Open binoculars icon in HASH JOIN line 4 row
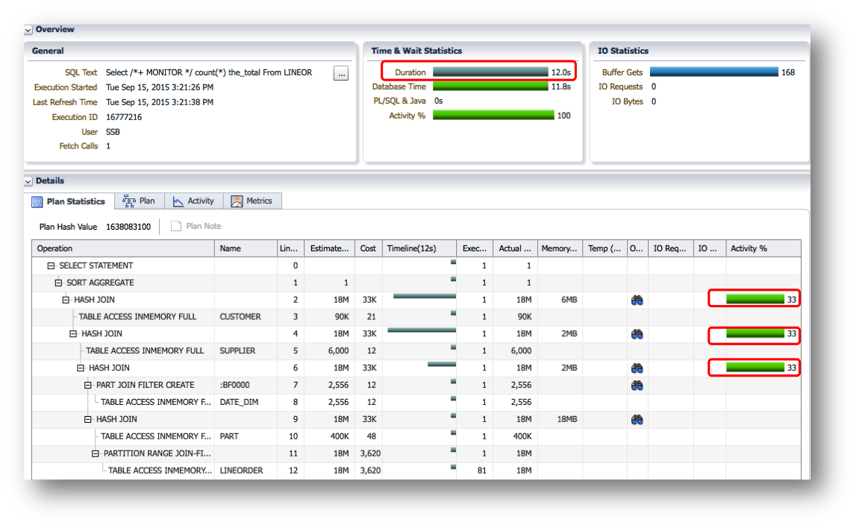 point(637,334)
